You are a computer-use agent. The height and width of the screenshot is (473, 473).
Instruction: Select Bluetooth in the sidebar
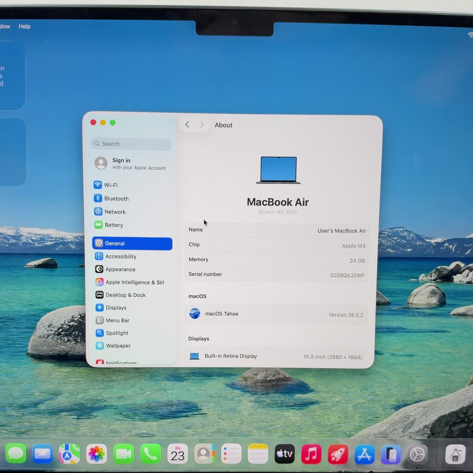(x=132, y=198)
